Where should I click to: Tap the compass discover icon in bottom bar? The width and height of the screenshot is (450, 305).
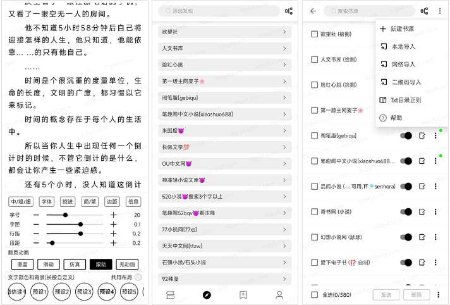coord(206,295)
